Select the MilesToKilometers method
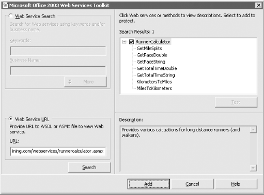The image size is (264, 195). tap(154, 88)
